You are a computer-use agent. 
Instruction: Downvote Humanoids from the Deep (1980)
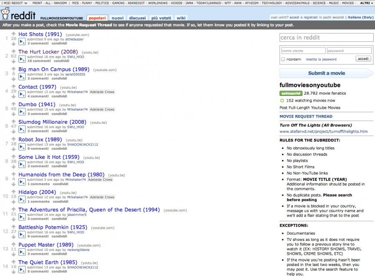[x=14, y=184]
